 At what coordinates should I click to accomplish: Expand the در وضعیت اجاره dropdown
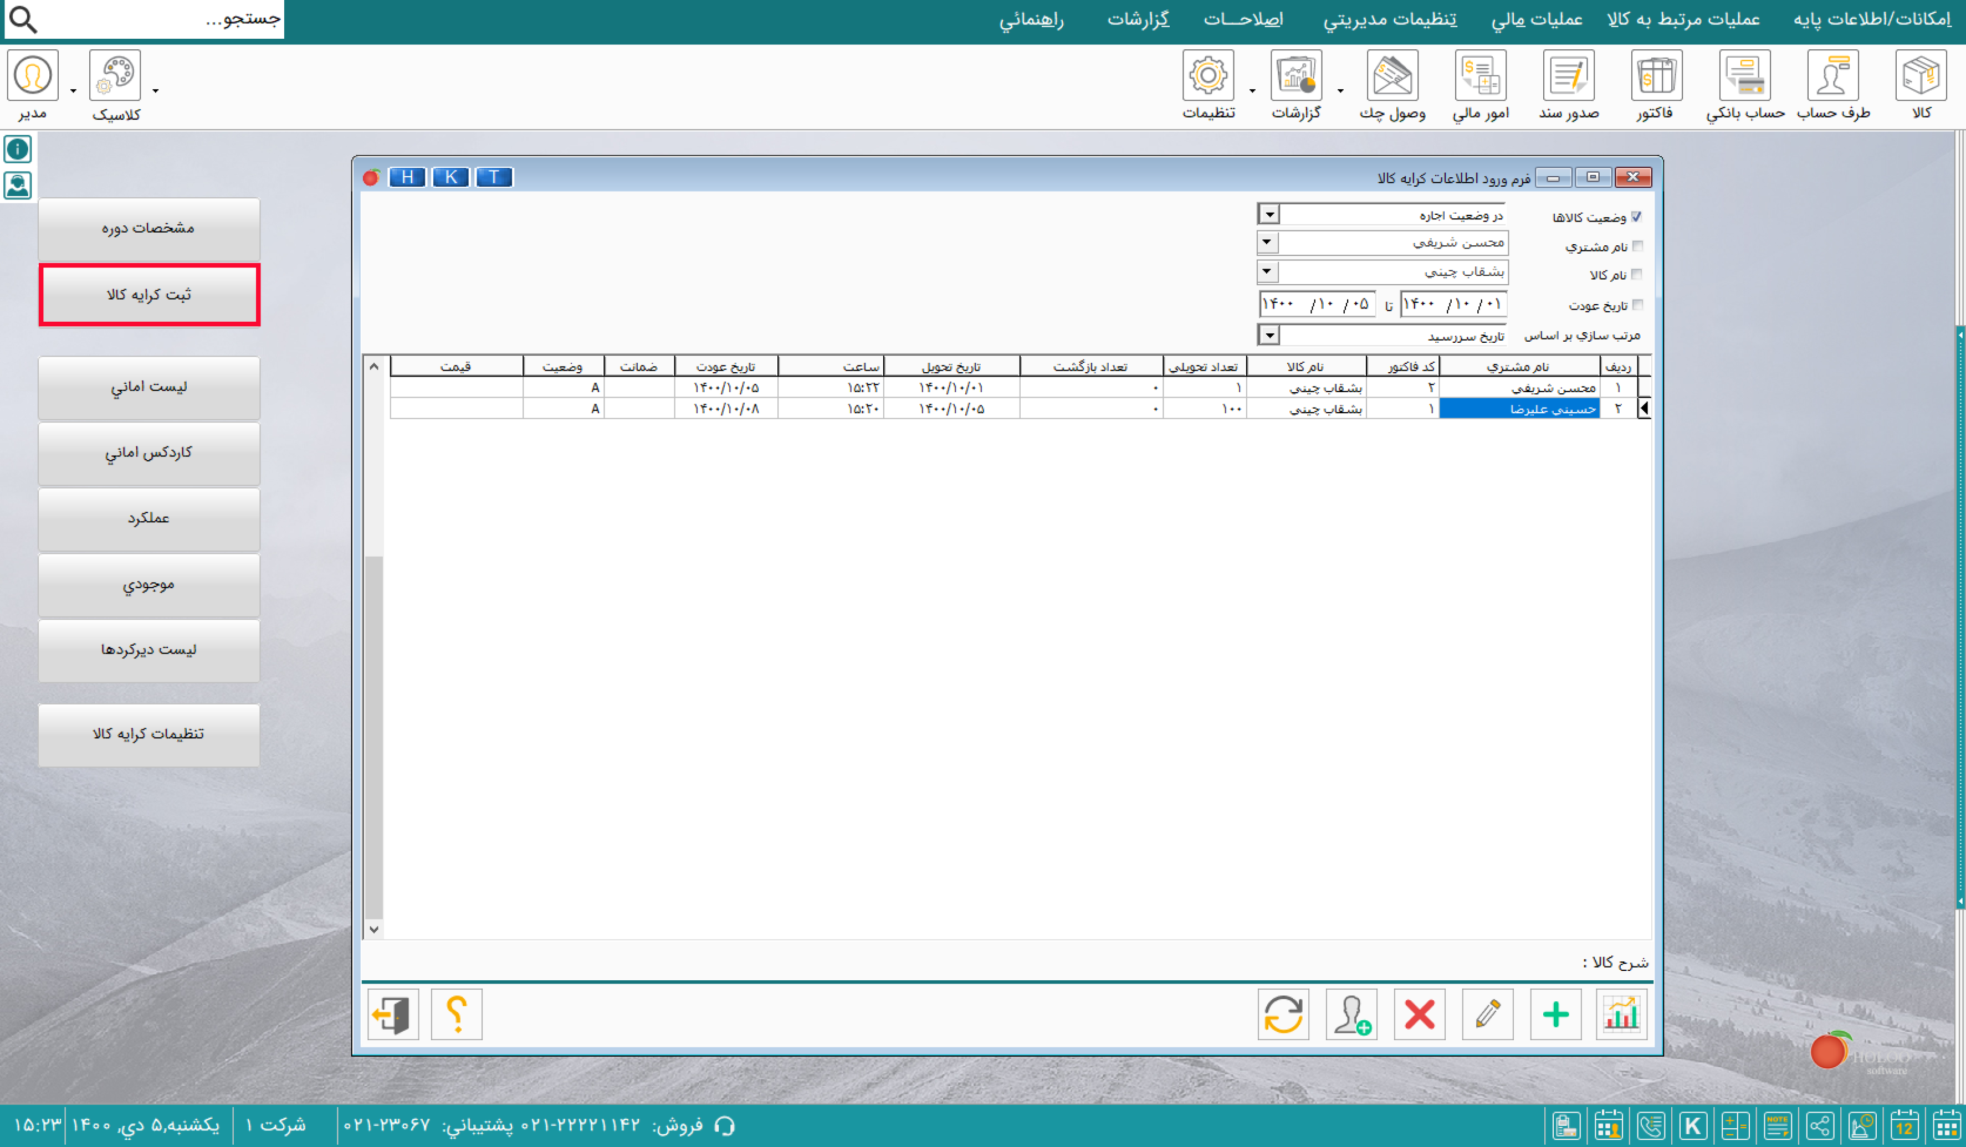pos(1269,214)
